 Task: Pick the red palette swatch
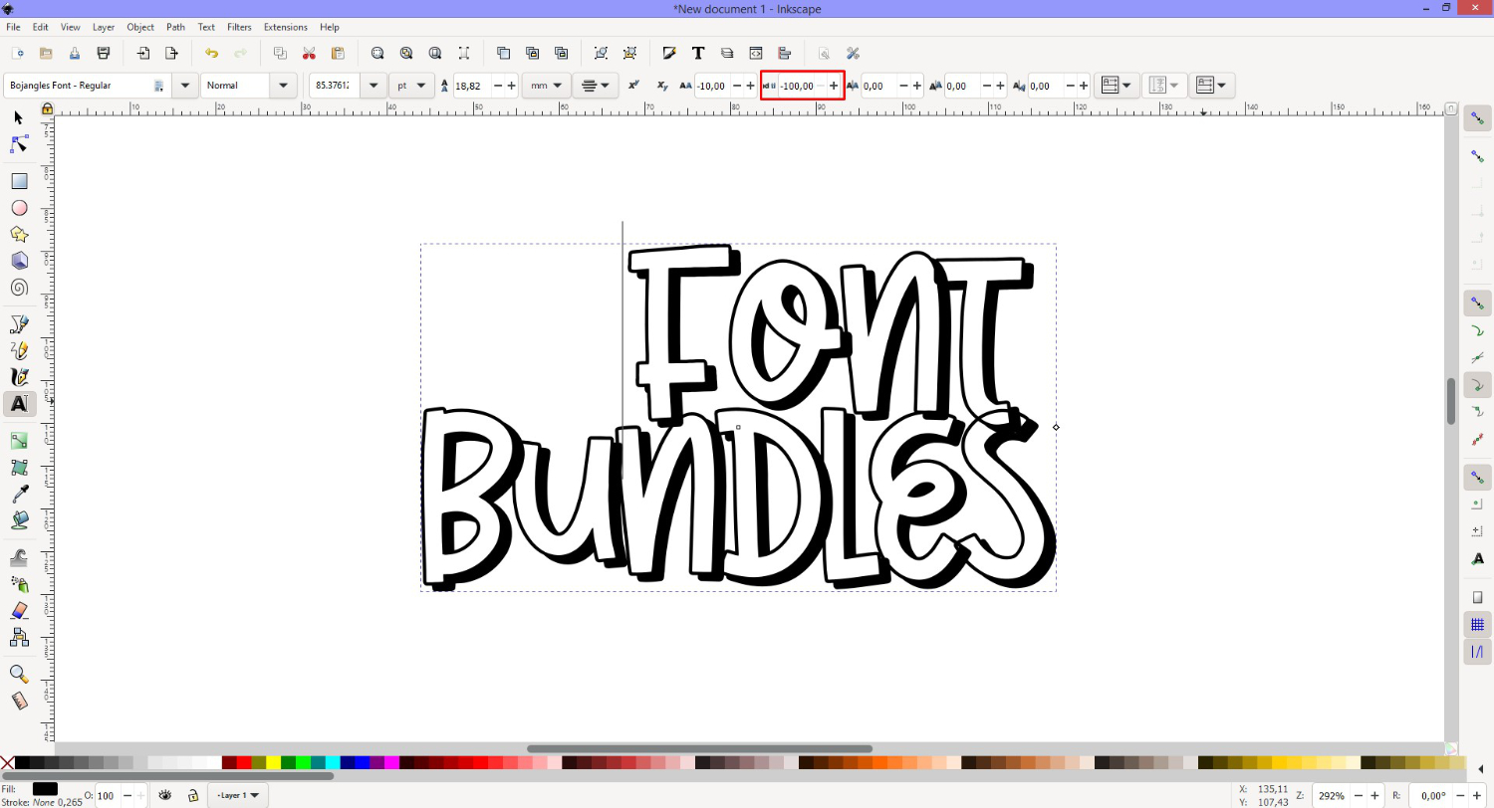(244, 763)
